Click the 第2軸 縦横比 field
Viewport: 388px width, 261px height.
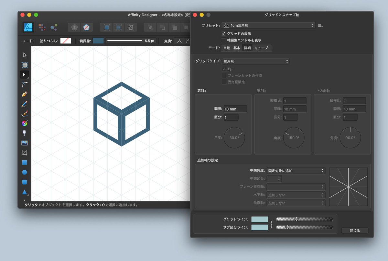click(x=295, y=101)
